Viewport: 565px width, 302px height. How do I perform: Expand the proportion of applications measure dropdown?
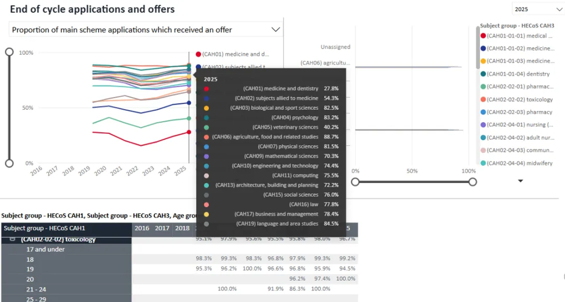point(275,30)
